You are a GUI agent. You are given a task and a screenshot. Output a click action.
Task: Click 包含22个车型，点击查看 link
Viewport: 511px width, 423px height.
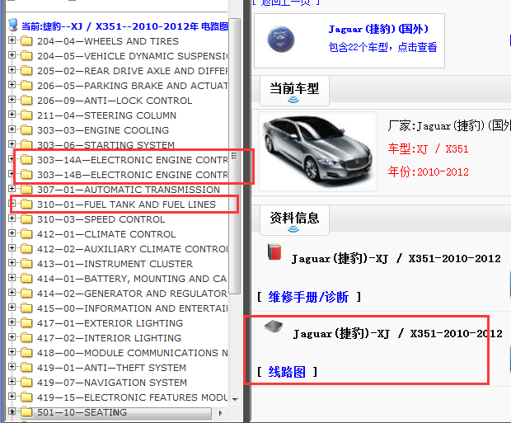click(x=382, y=47)
